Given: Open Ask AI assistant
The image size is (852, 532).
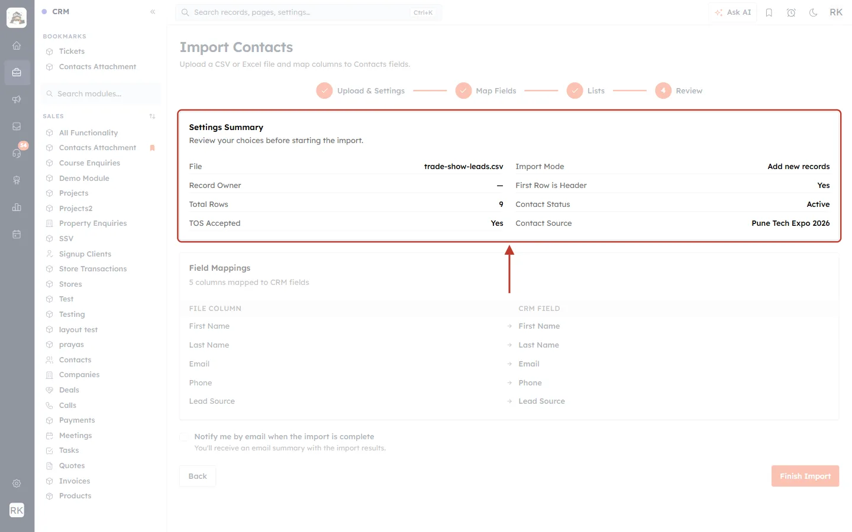Looking at the screenshot, I should click(733, 12).
